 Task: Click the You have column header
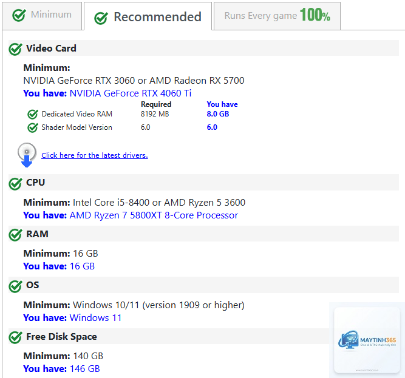222,104
